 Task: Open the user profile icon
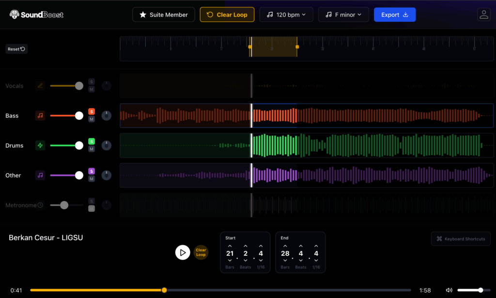[483, 15]
